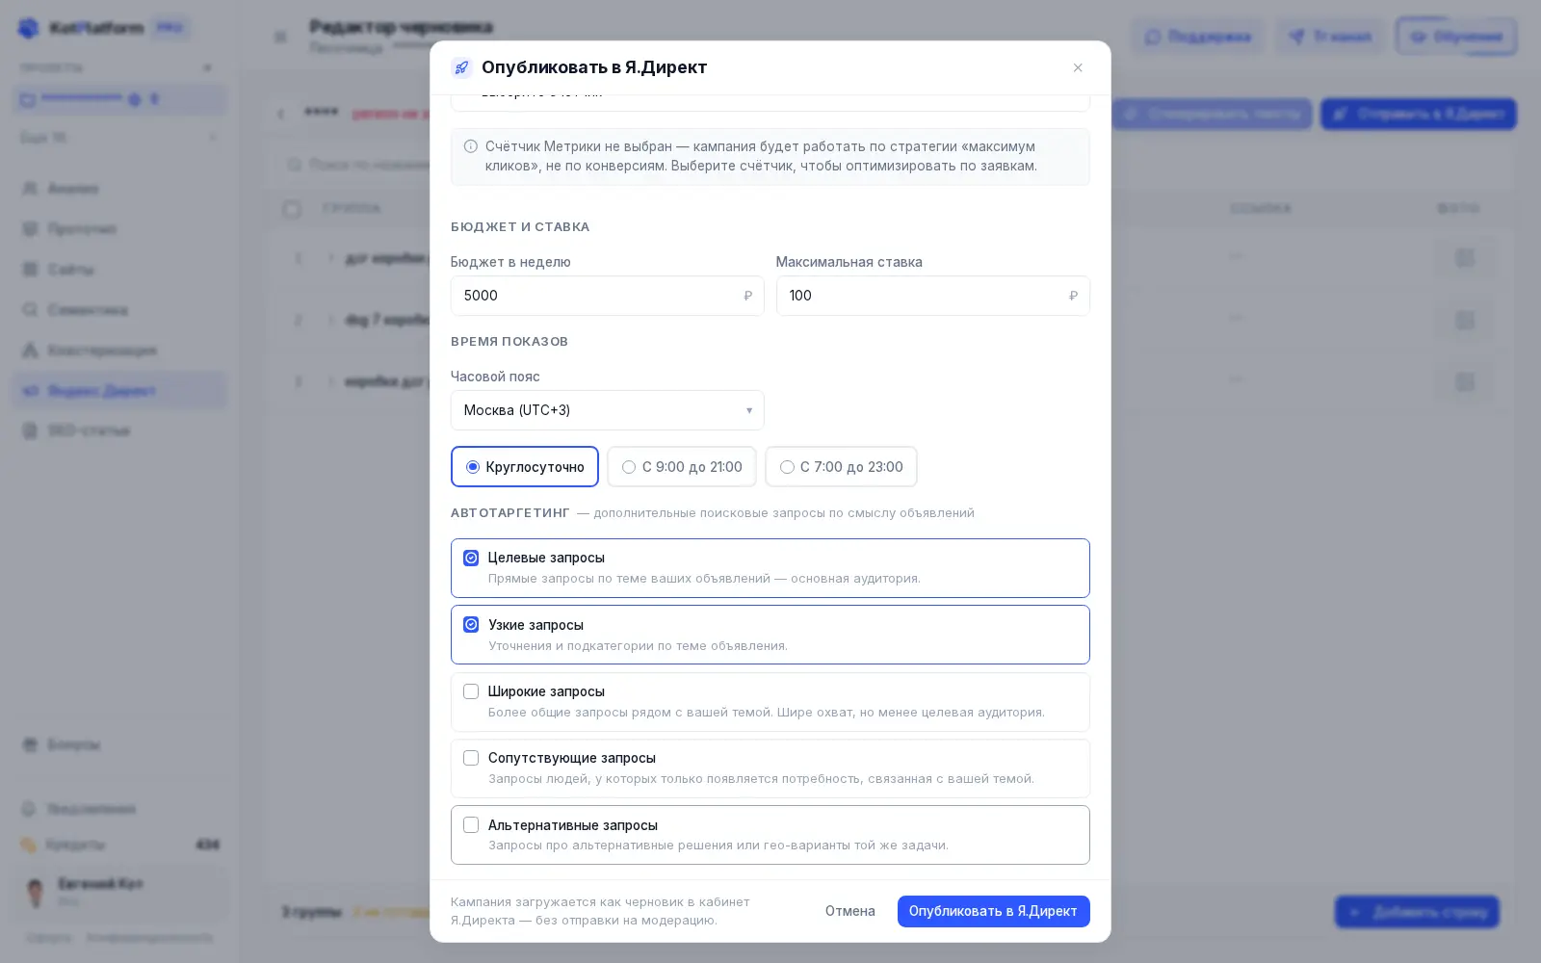The image size is (1541, 963).
Task: Focus the weekly budget field with 5000
Action: pos(607,296)
